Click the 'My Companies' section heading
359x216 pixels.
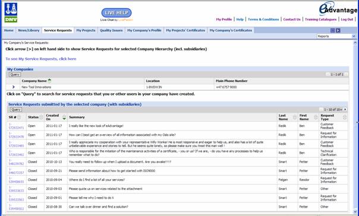pos(20,69)
